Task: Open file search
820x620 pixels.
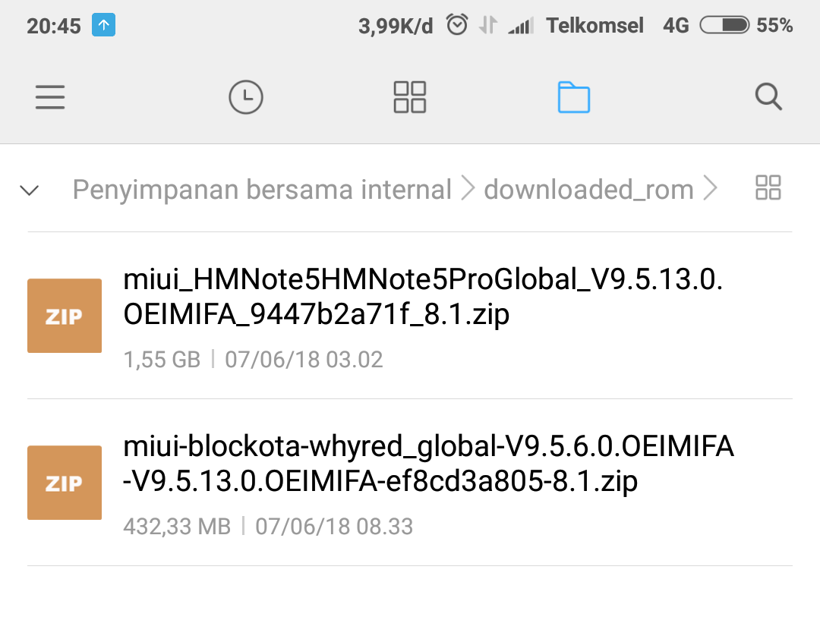Action: (x=768, y=97)
